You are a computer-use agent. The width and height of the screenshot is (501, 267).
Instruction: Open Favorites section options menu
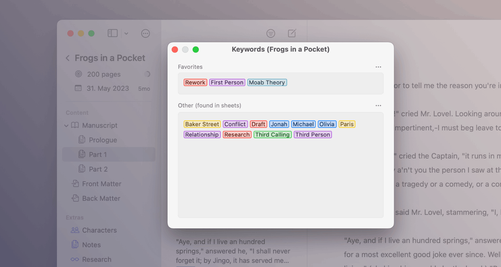point(378,67)
